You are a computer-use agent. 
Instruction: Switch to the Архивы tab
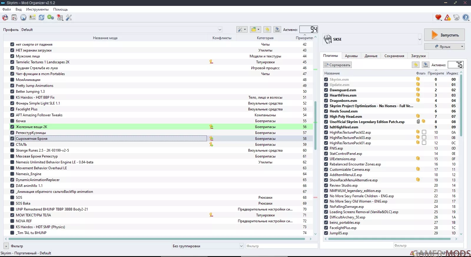(x=351, y=56)
